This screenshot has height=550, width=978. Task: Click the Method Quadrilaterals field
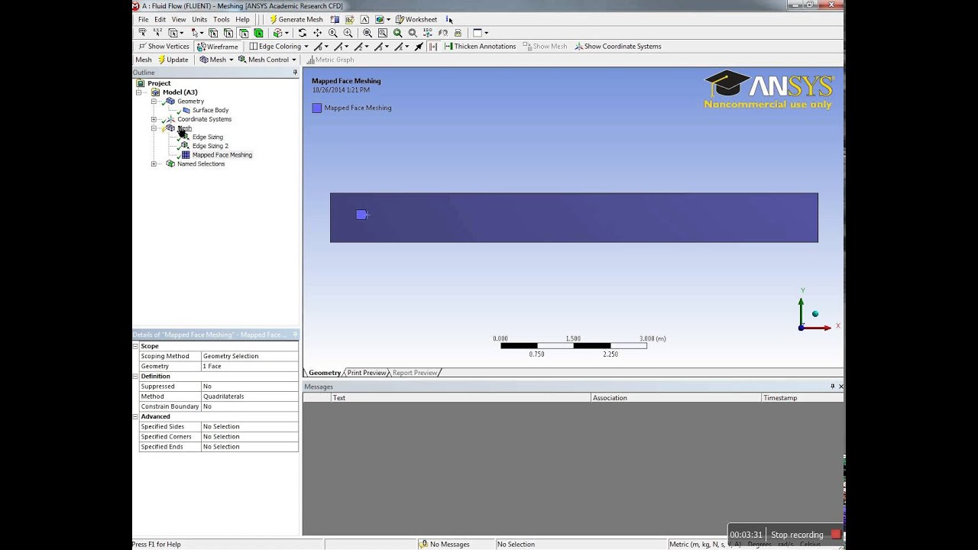click(249, 396)
